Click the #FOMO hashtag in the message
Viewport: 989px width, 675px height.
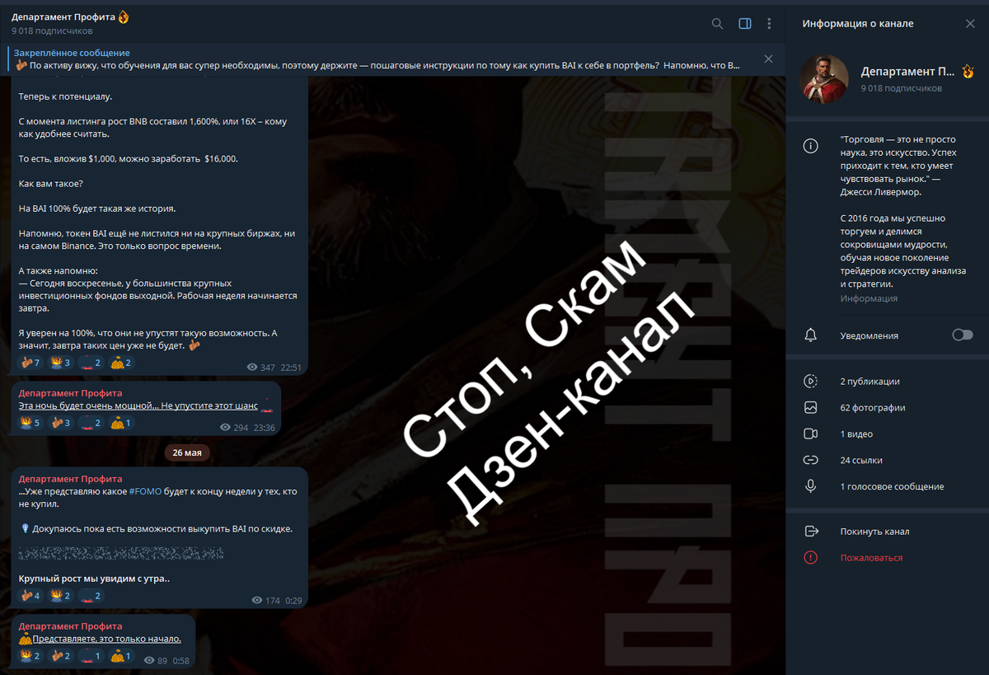click(145, 492)
